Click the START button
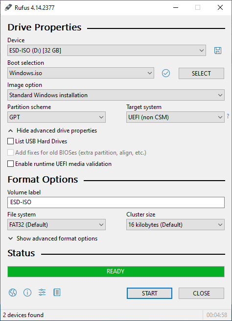Viewport: 232px width, 321px height. 149,293
